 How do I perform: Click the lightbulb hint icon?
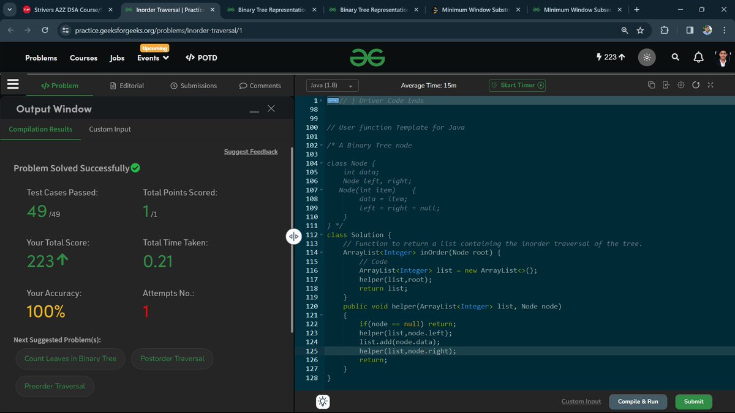click(x=323, y=401)
